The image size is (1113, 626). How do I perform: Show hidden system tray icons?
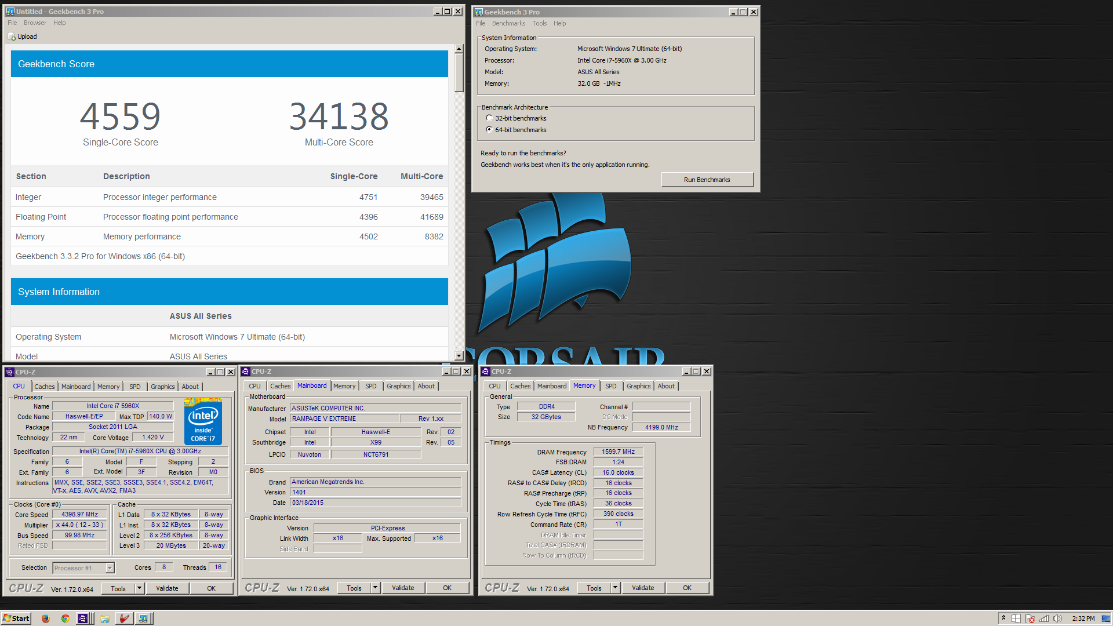pyautogui.click(x=1003, y=618)
